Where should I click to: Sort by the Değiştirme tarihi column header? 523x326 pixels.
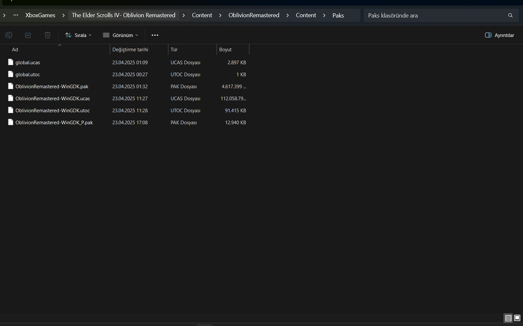[x=139, y=49]
